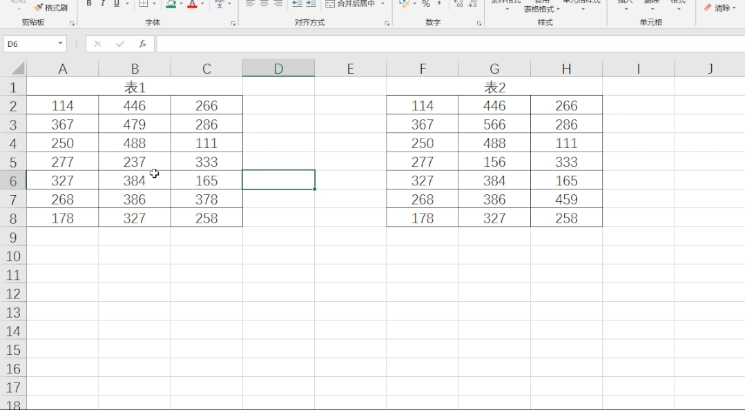745x410 pixels.
Task: Align text left
Action: tap(250, 3)
